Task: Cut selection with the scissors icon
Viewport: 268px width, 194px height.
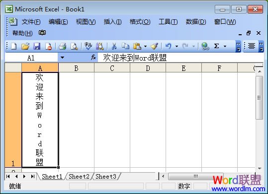Action: (x=114, y=46)
